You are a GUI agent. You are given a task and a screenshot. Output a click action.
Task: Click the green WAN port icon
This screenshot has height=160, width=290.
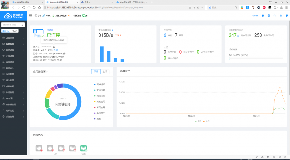84,148
